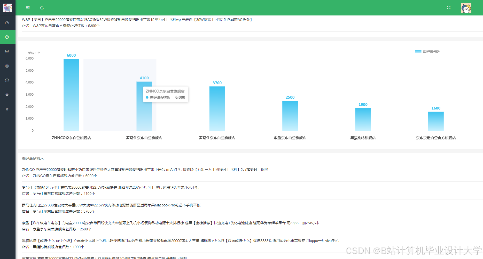Screen dimensions: 483x259
Task: Select the 黑猫比特【超级快充】 product title
Action: pyautogui.click(x=180, y=241)
